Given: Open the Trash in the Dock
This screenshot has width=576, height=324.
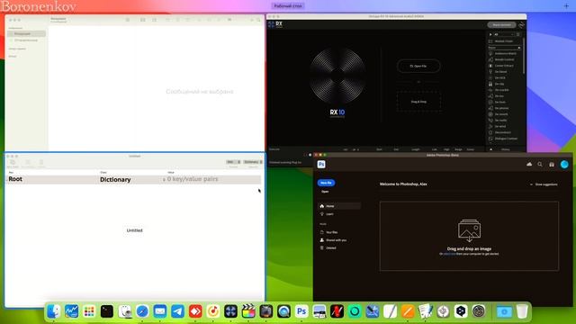Looking at the screenshot, I should click(522, 311).
